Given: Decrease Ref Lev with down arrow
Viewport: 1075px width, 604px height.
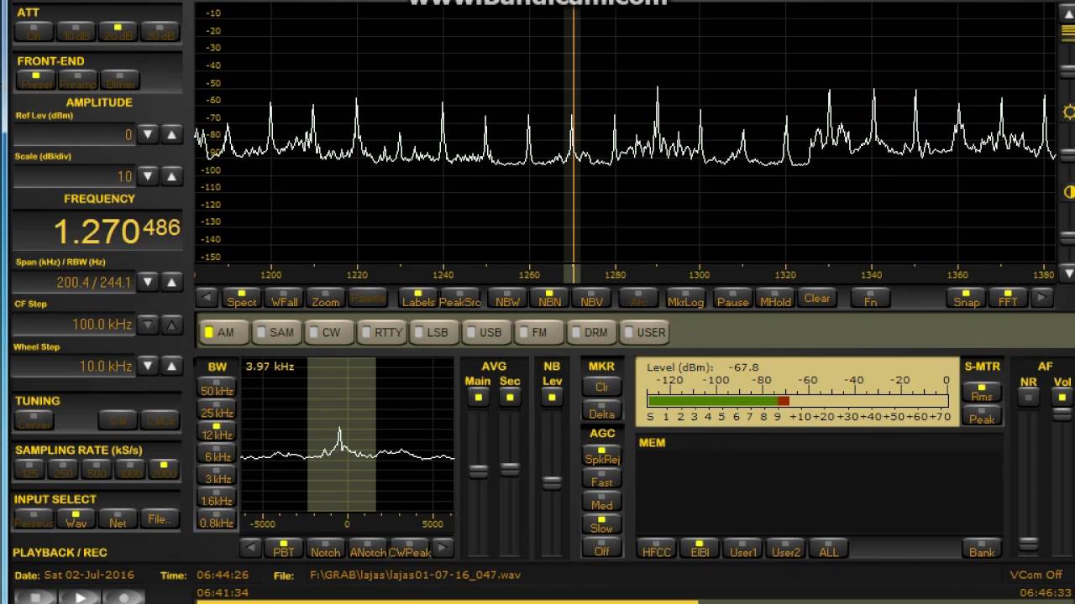Looking at the screenshot, I should 148,134.
